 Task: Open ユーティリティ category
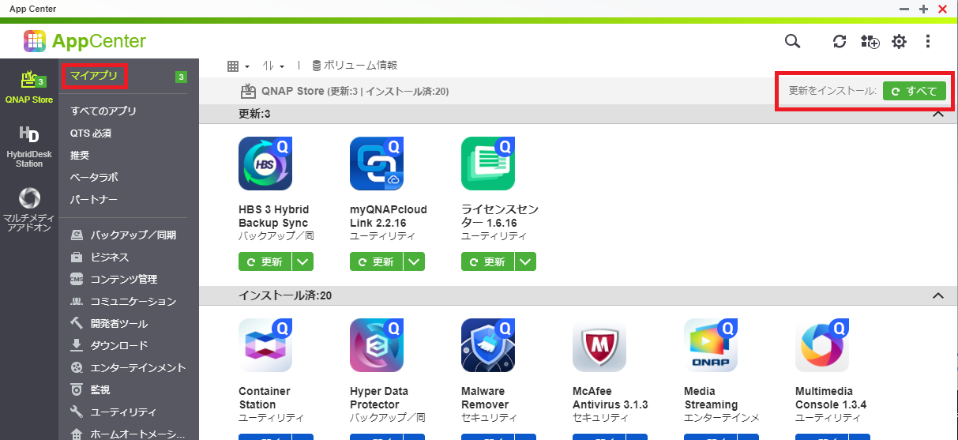point(114,412)
